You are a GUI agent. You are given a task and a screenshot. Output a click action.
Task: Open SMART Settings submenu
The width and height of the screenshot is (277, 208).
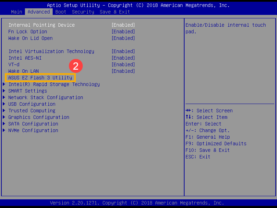pos(28,91)
